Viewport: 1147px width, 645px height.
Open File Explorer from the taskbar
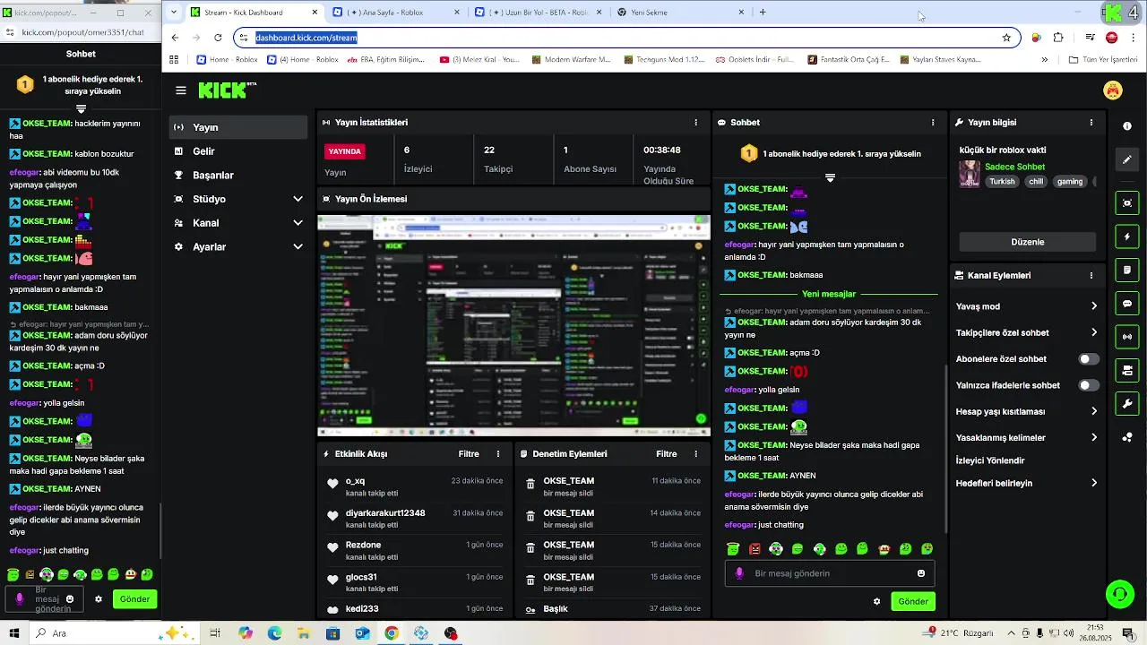coord(304,633)
